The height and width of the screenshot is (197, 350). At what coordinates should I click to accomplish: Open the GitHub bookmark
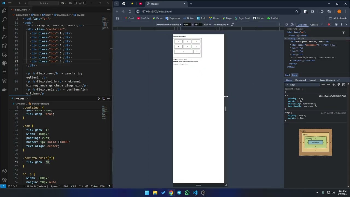(258, 18)
